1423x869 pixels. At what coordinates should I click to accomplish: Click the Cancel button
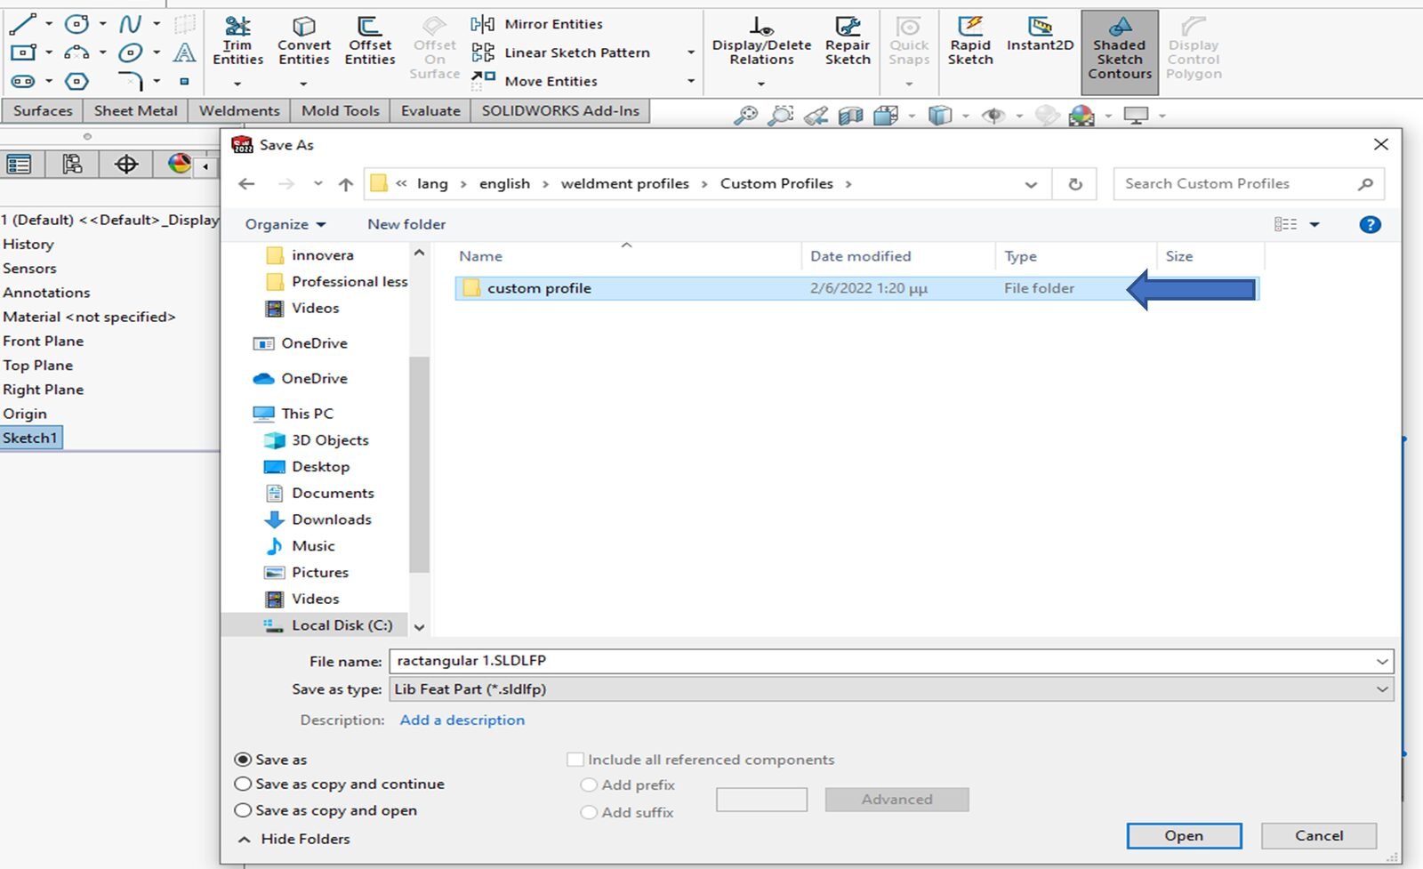(1318, 836)
